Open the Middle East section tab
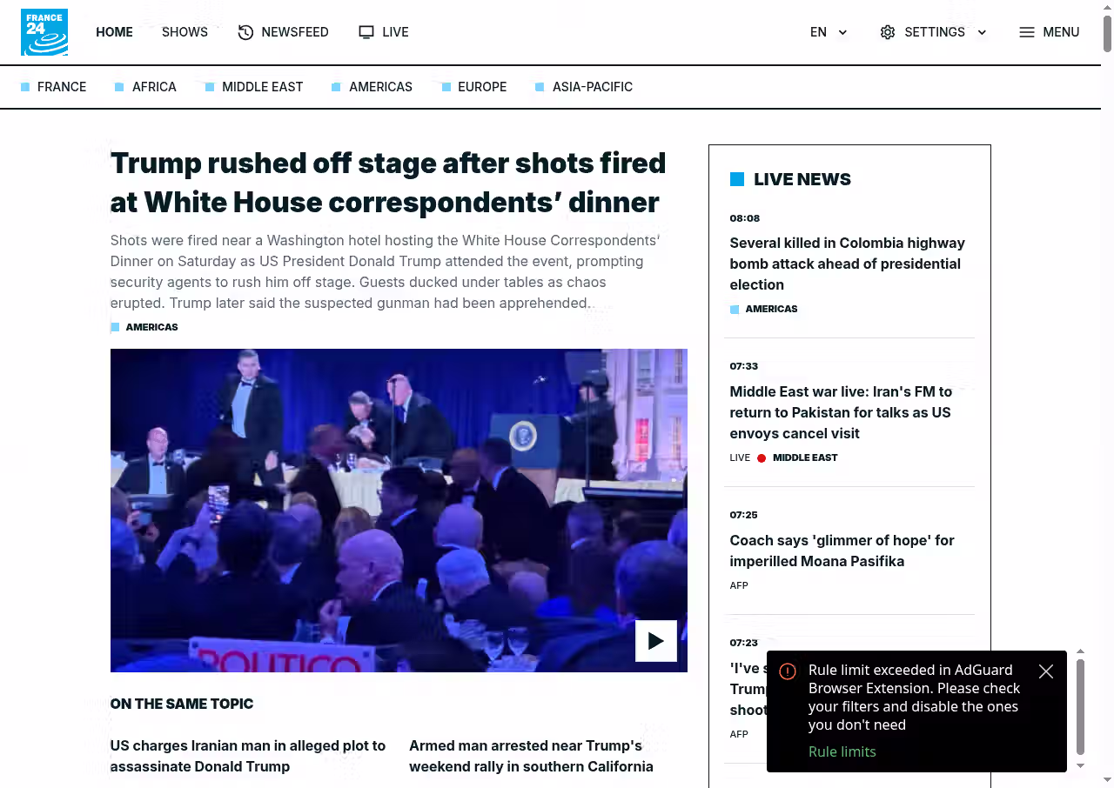 click(262, 87)
